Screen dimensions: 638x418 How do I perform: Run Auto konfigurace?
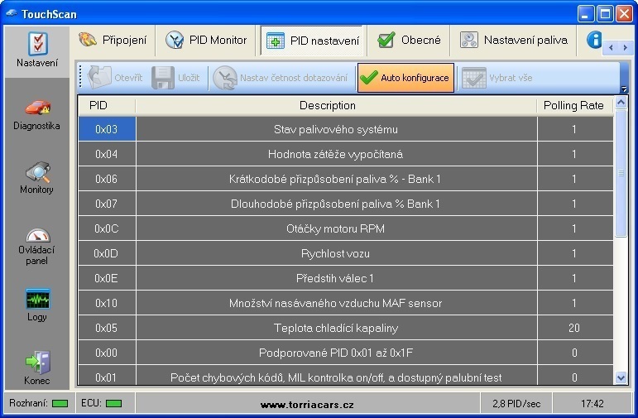click(x=405, y=77)
